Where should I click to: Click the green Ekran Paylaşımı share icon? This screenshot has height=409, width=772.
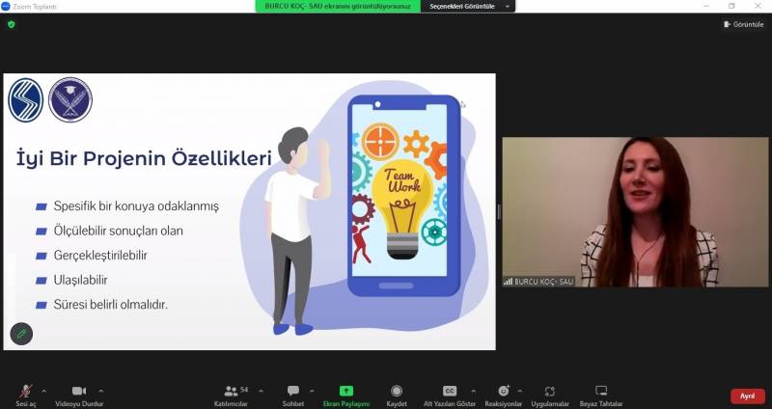(x=345, y=391)
